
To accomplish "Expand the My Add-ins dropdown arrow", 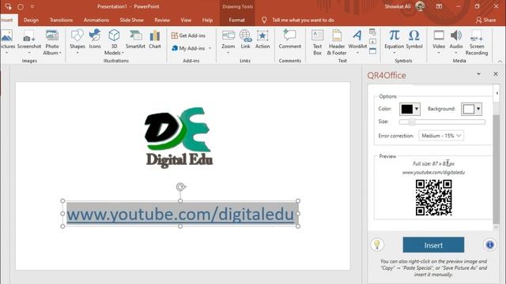I will click(210, 48).
